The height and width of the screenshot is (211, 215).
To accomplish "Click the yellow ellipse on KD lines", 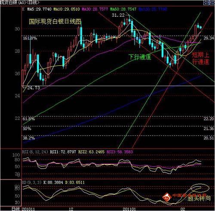I will (200, 188).
